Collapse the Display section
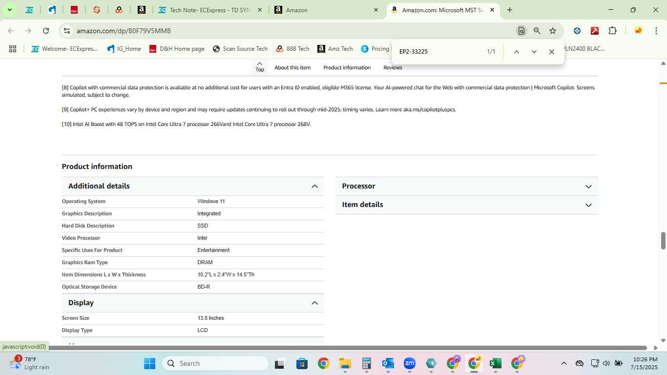667x375 pixels. click(x=193, y=303)
